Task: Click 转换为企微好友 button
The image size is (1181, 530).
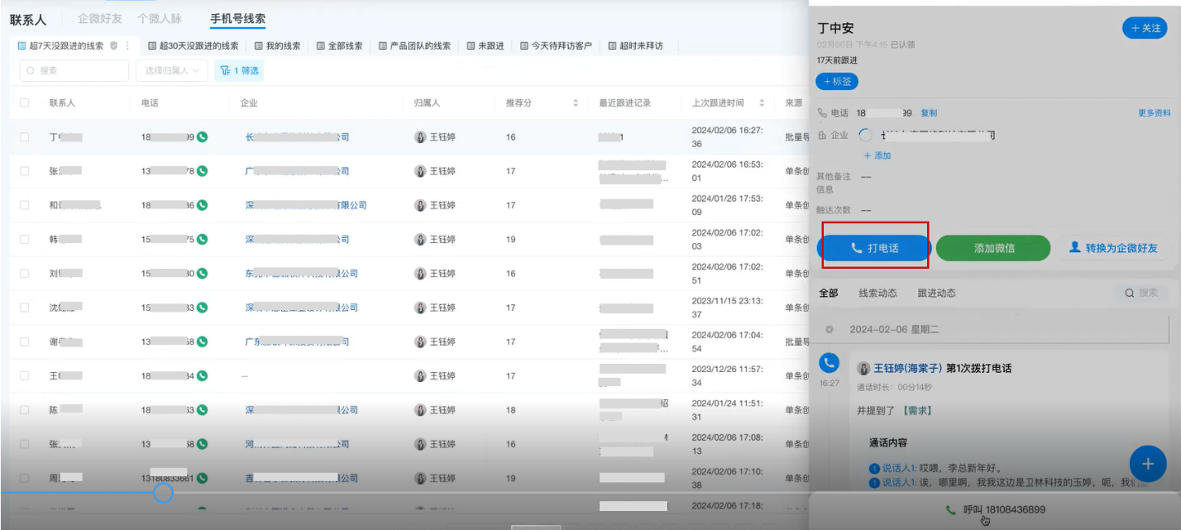Action: pos(1112,248)
